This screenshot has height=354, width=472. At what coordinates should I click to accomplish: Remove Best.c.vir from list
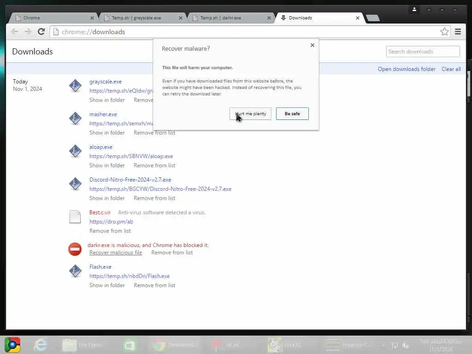click(110, 231)
